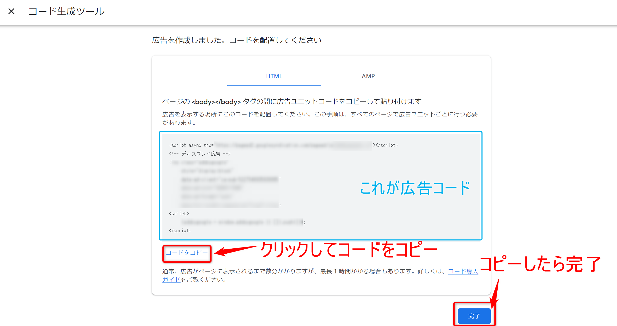This screenshot has width=617, height=326.
Task: Click the <script async src= code line
Action: point(283,145)
